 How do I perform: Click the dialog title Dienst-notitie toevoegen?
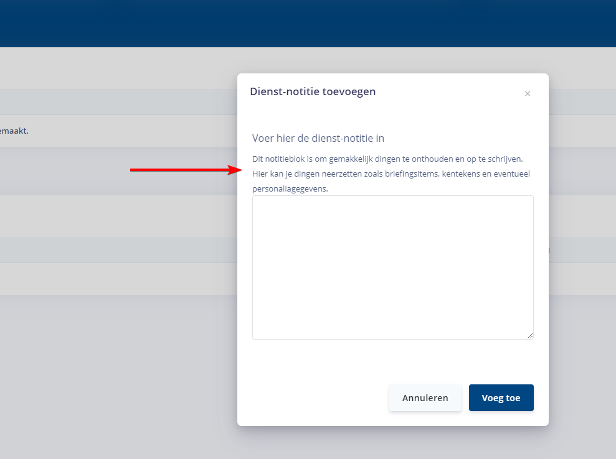pyautogui.click(x=313, y=92)
